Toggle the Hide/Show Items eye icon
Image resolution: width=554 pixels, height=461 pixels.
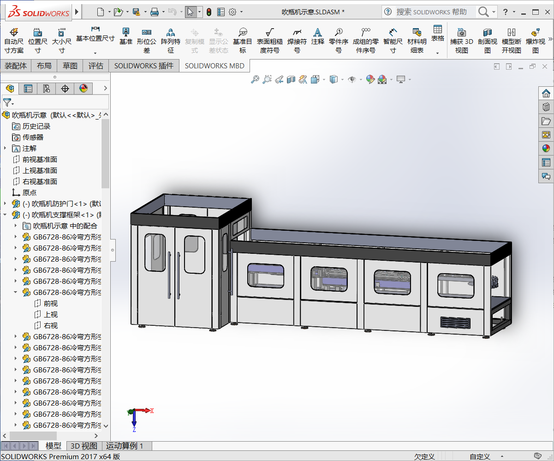pos(352,79)
